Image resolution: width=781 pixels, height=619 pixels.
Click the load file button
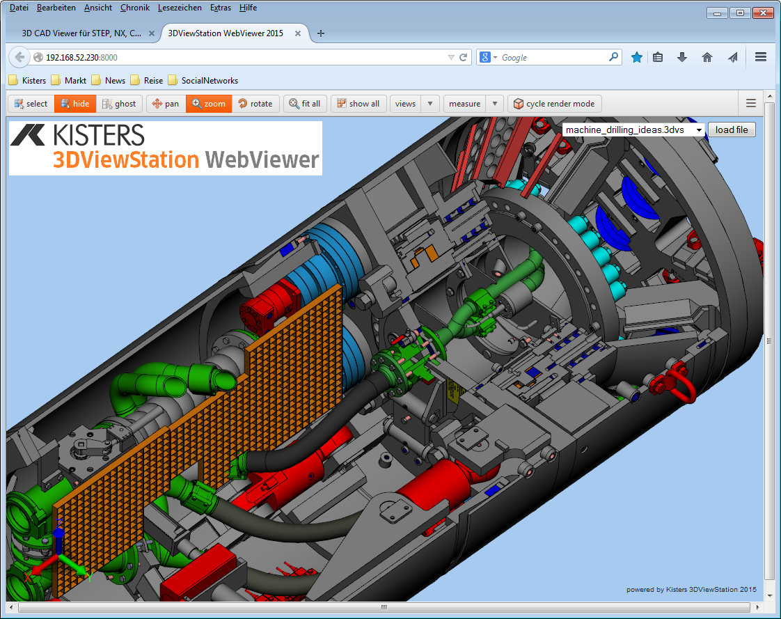(732, 130)
